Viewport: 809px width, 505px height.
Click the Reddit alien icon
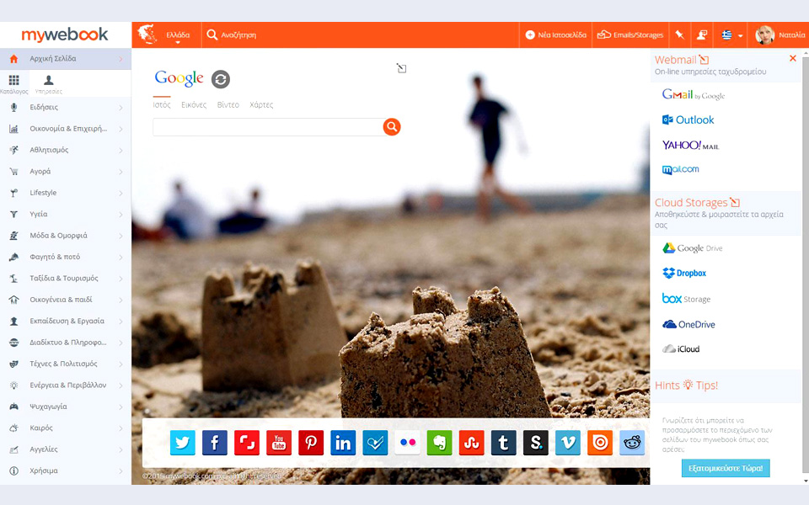632,443
